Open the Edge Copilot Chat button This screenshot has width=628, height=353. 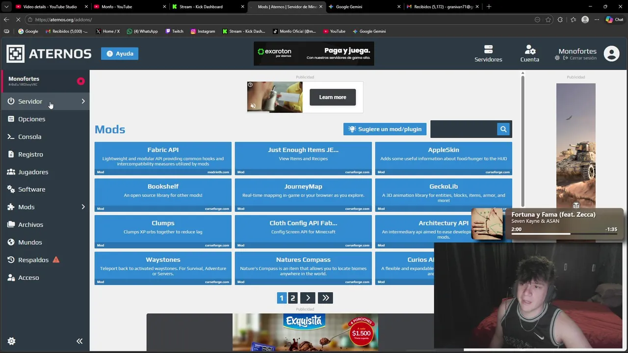click(x=614, y=20)
